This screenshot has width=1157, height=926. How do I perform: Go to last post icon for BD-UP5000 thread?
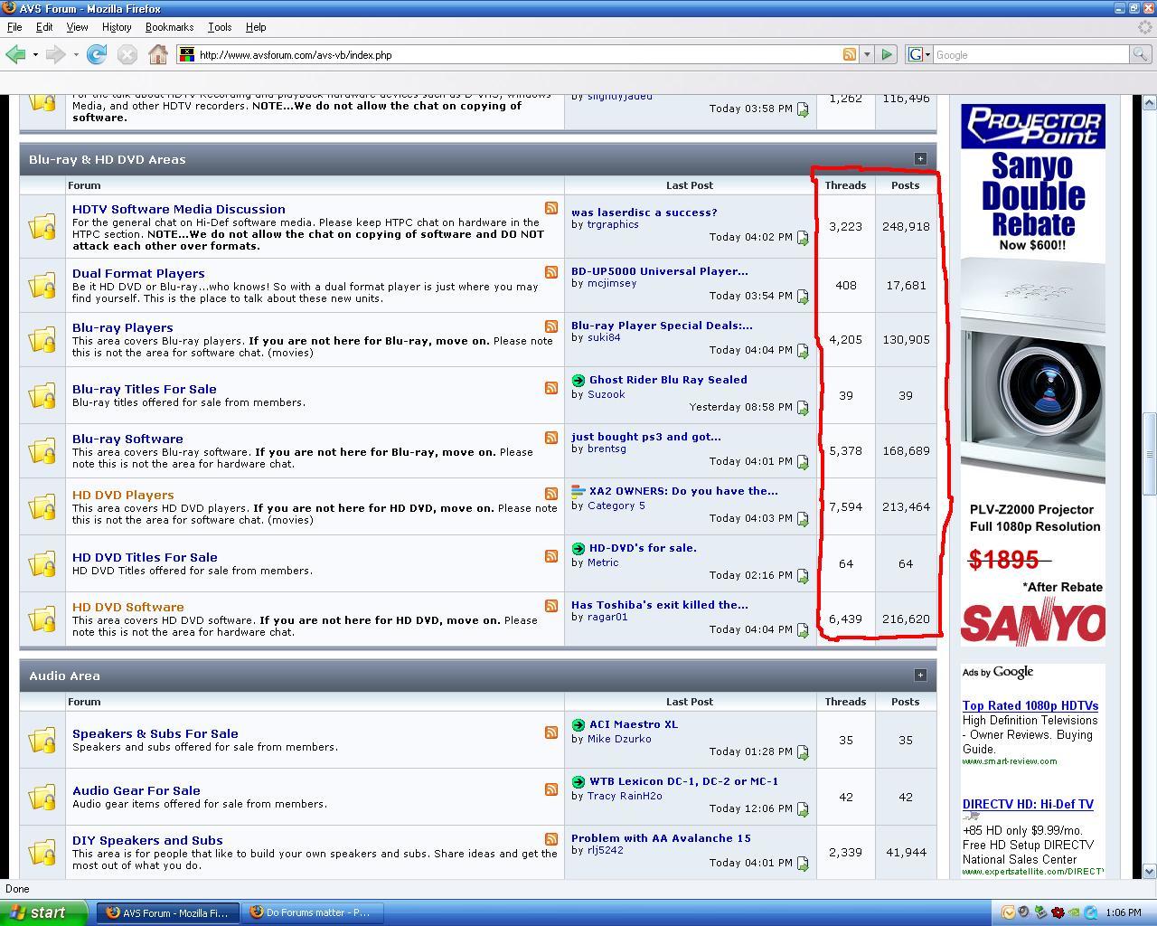[x=802, y=297]
